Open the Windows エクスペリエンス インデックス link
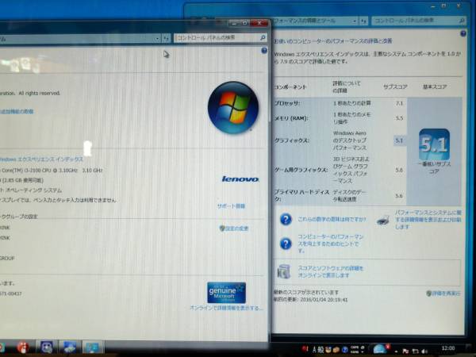Screen dimensions: 476x357 [x=41, y=159]
